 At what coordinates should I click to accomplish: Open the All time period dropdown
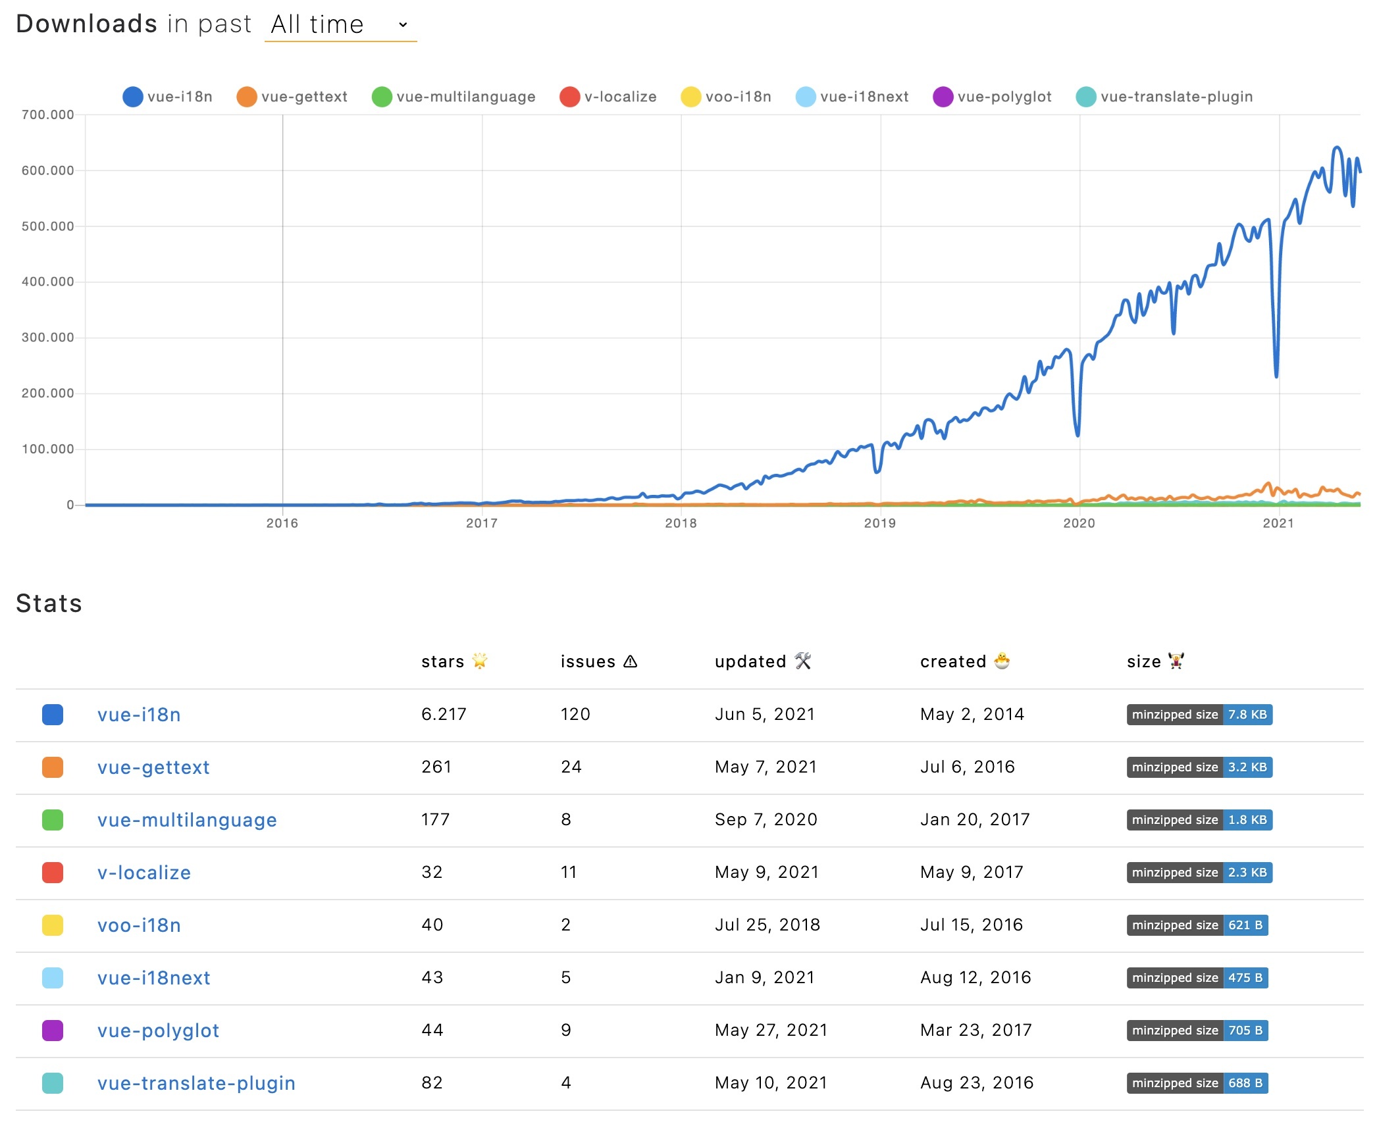coord(340,25)
